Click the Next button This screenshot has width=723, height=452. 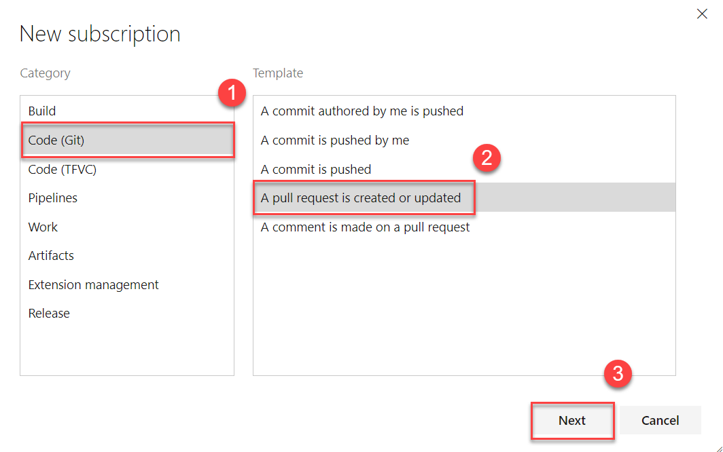[x=572, y=421]
